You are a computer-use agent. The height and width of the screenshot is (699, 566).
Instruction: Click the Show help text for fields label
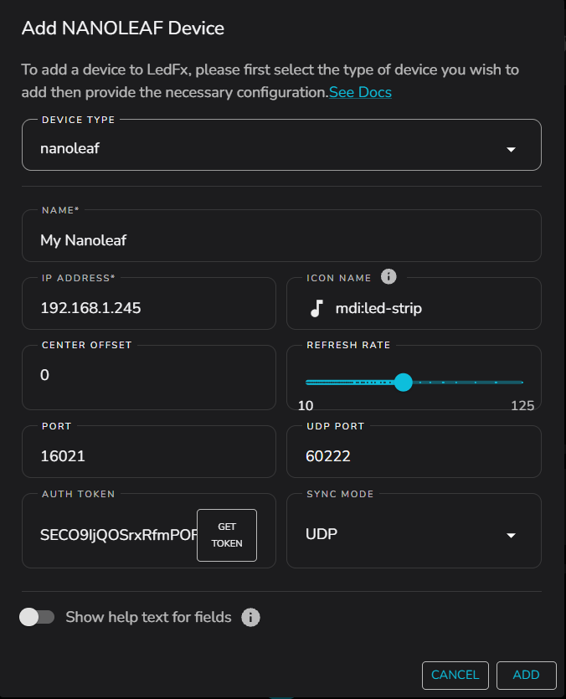pyautogui.click(x=148, y=618)
